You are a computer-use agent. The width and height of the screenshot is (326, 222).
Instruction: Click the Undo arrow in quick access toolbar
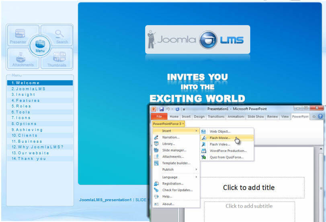(168, 109)
